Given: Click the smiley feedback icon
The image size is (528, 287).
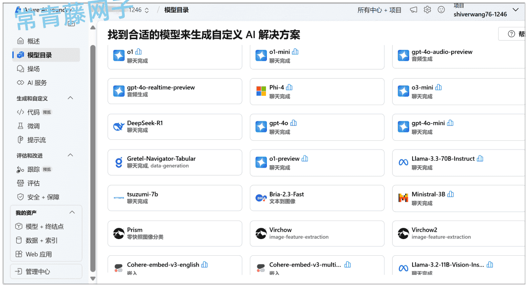Looking at the screenshot, I should pos(441,10).
